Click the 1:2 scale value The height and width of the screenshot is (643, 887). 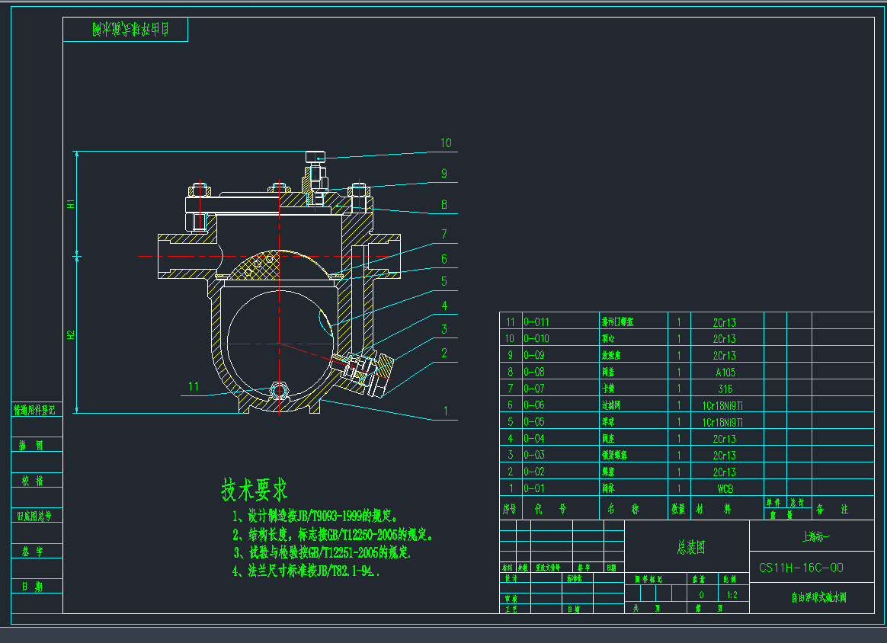(x=732, y=595)
